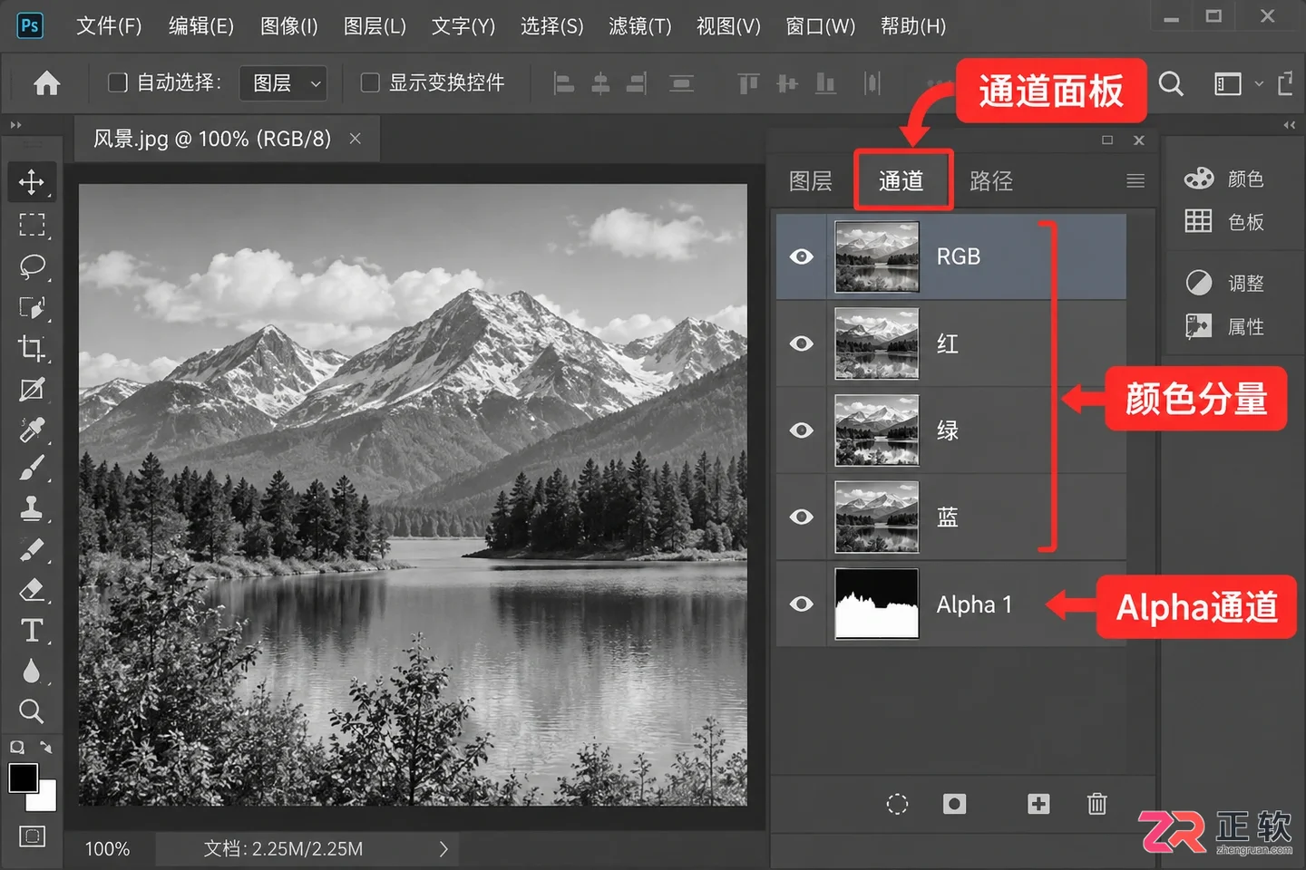
Task: Click the white background color swatch
Action: [45, 798]
